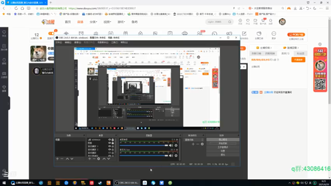Open scene transition properties gear

pos(202,144)
